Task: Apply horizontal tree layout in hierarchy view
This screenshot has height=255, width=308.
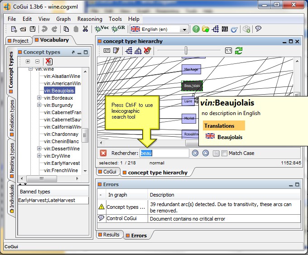Action: pyautogui.click(x=129, y=51)
